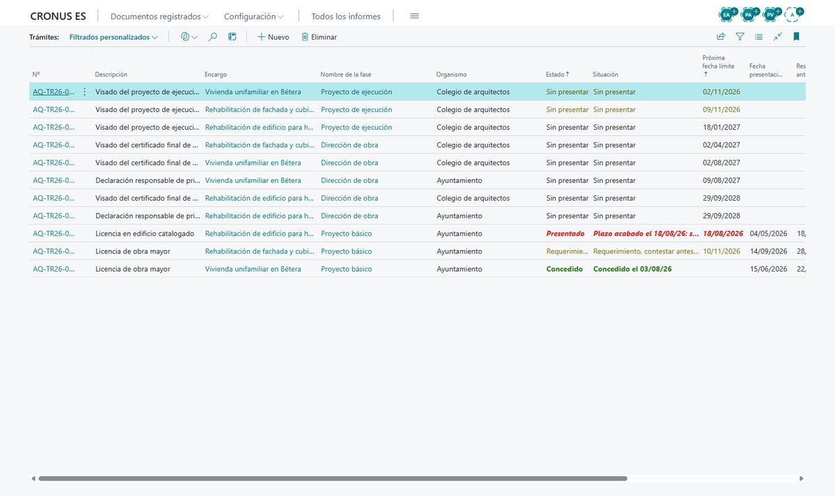The image size is (835, 496).
Task: Click the Nombre de la fase column header
Action: pyautogui.click(x=346, y=74)
